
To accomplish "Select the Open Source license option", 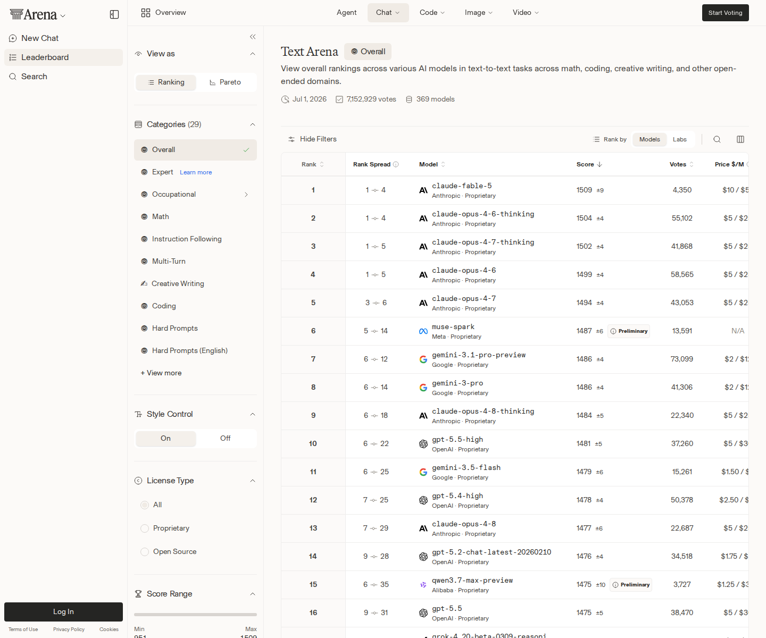I will coord(169,552).
